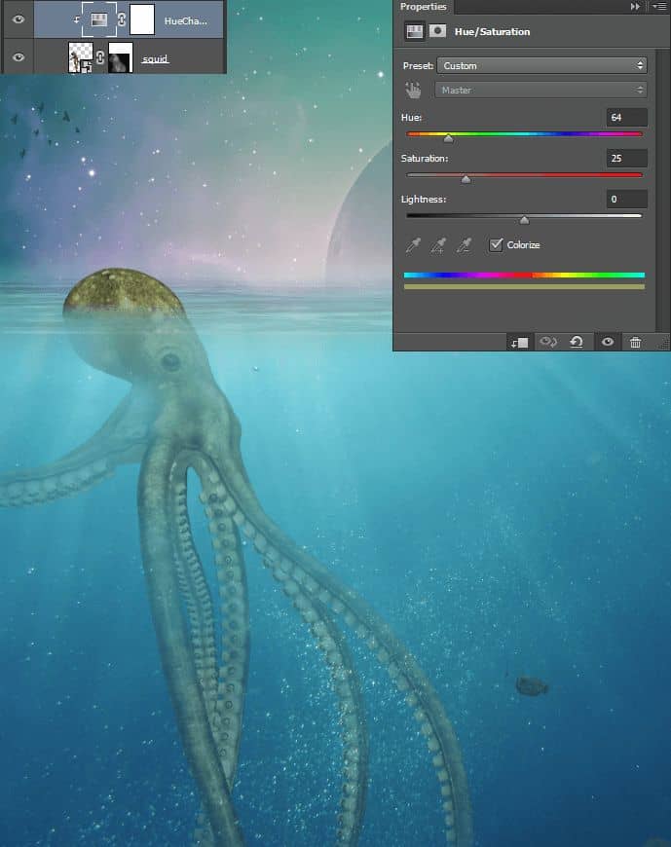This screenshot has height=847, width=671.
Task: Uncheck the Colorize checkbox
Action: [496, 244]
